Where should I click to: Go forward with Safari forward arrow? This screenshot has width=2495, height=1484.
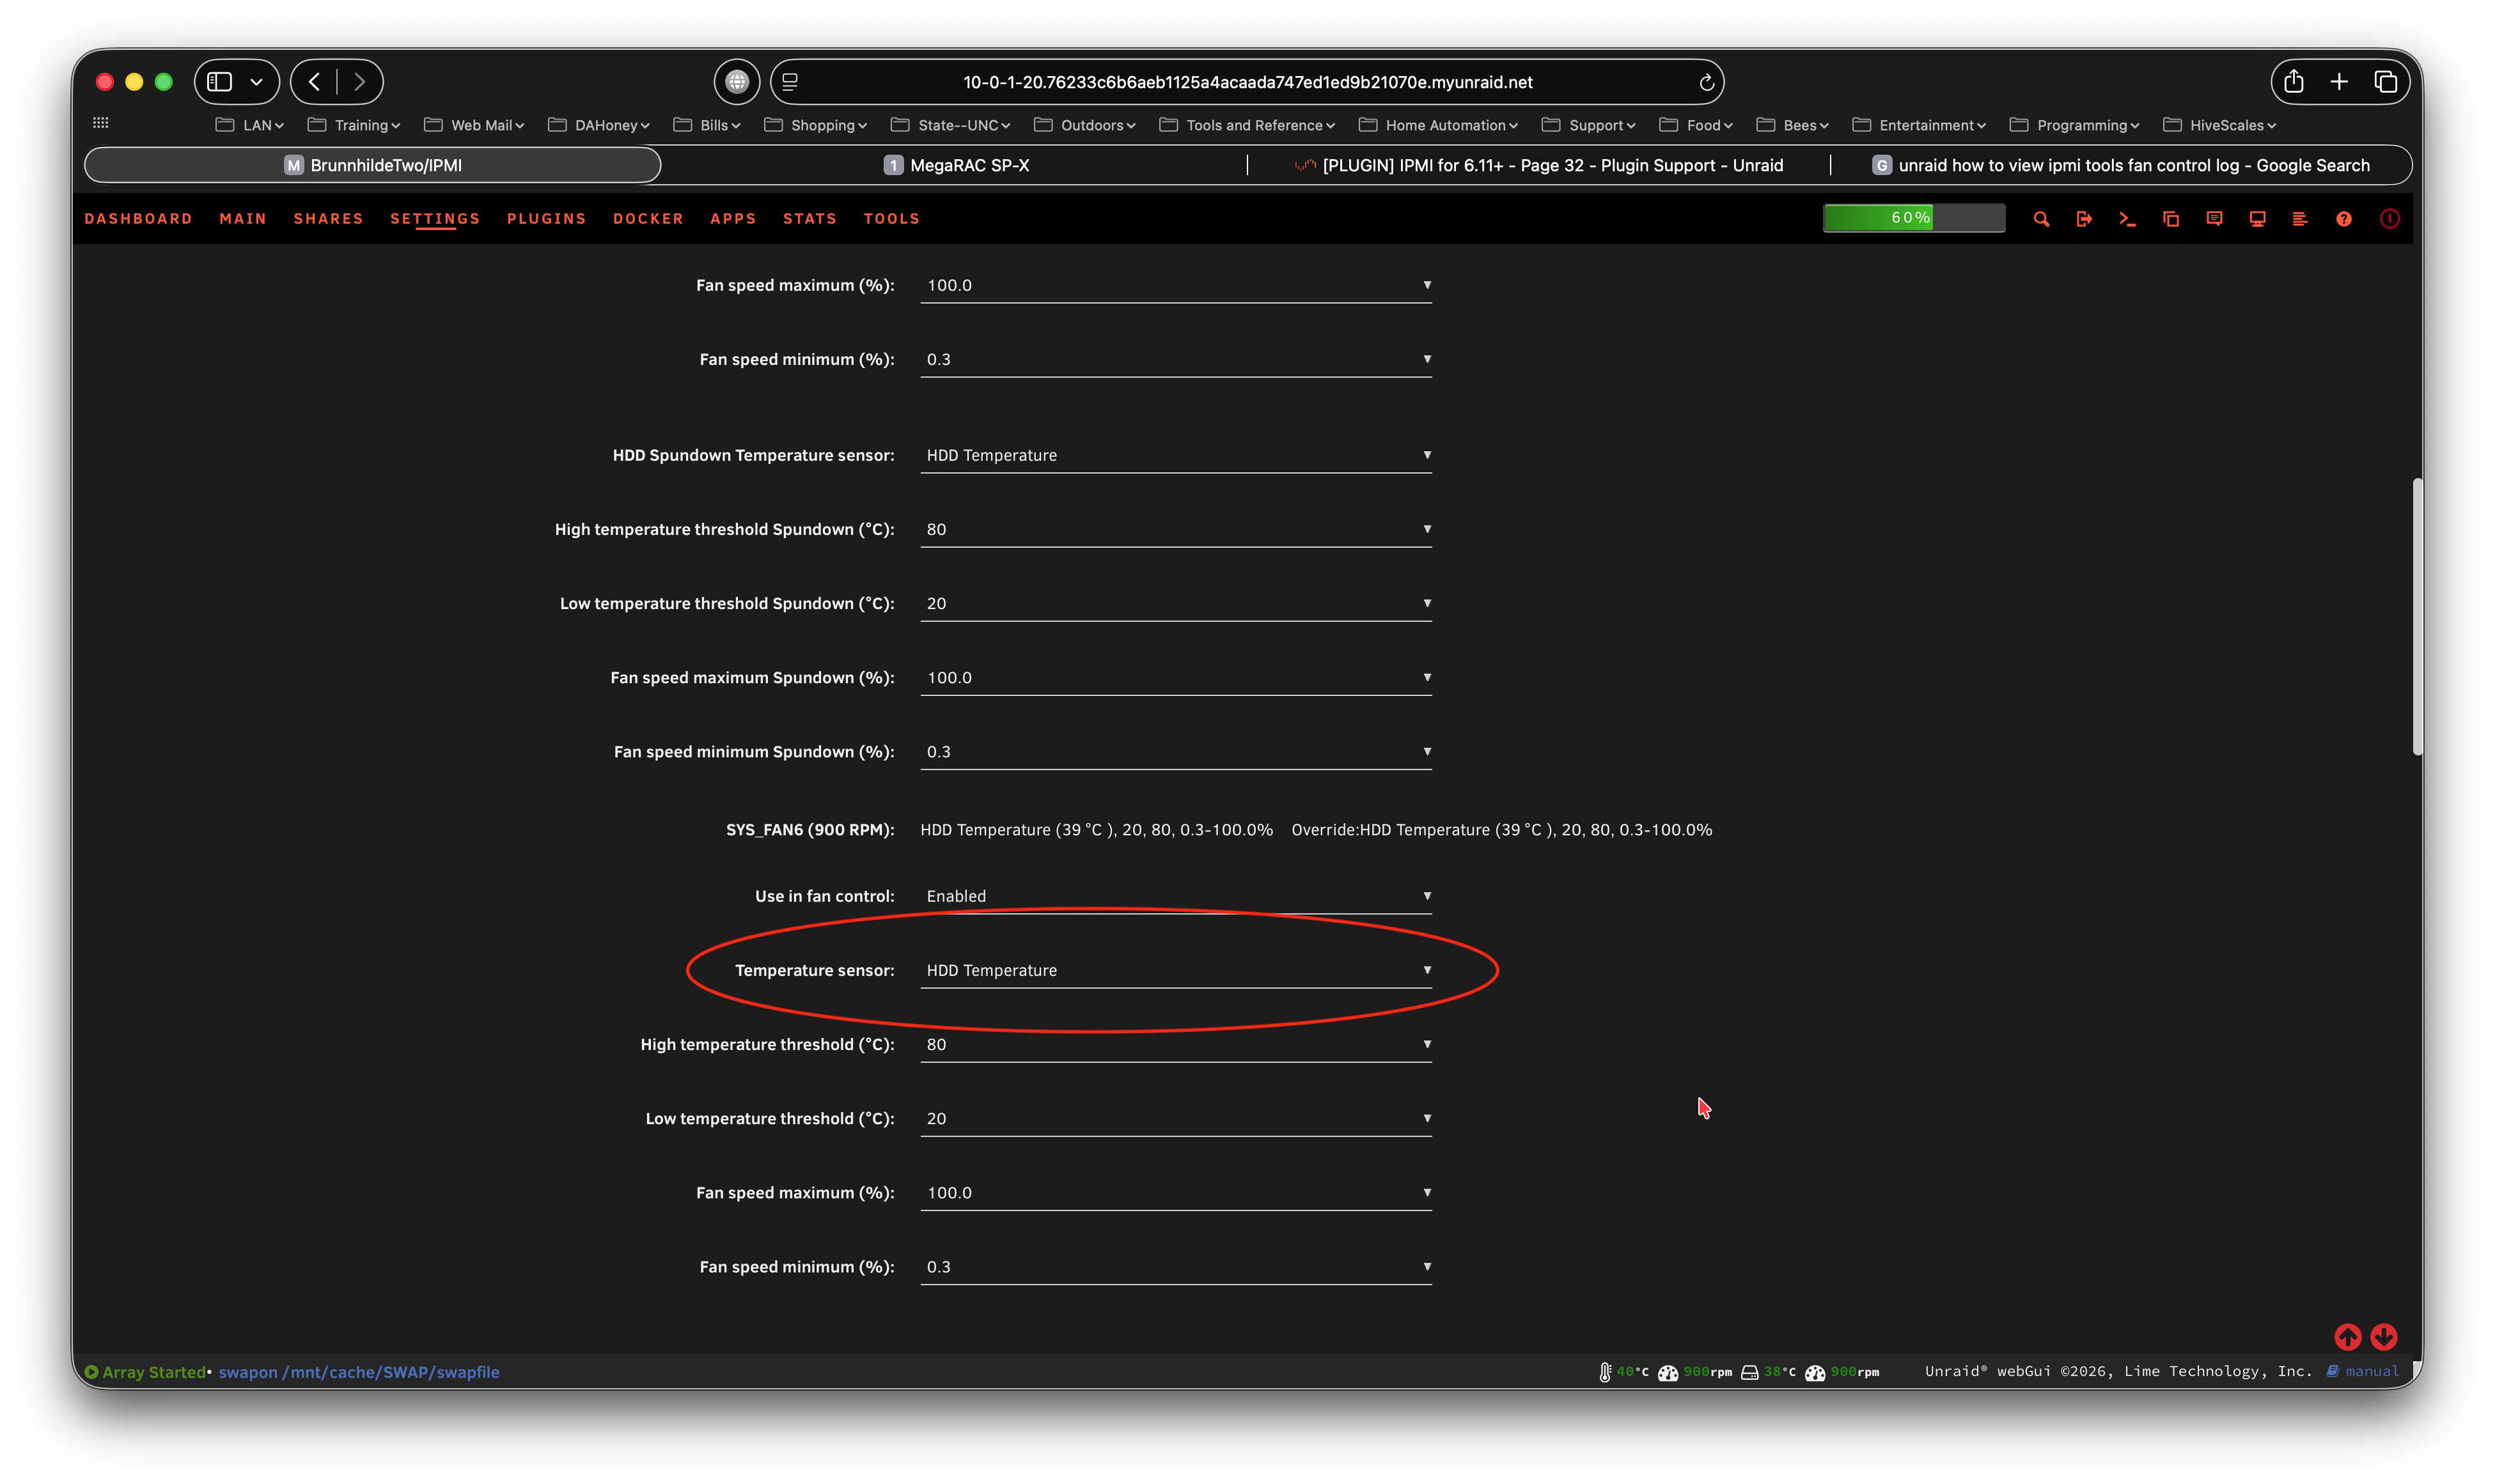pyautogui.click(x=359, y=82)
